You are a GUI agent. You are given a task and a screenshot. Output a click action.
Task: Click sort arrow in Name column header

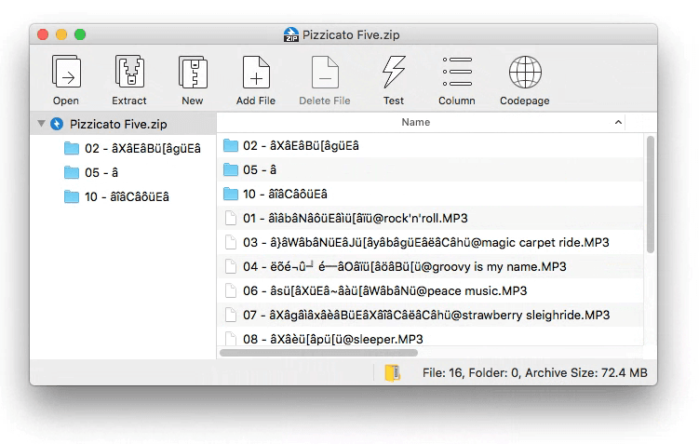pos(618,123)
